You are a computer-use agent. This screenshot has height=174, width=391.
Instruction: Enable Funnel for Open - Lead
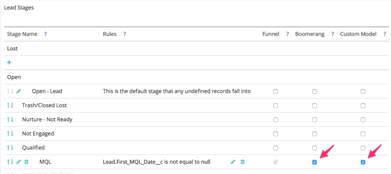(276, 91)
